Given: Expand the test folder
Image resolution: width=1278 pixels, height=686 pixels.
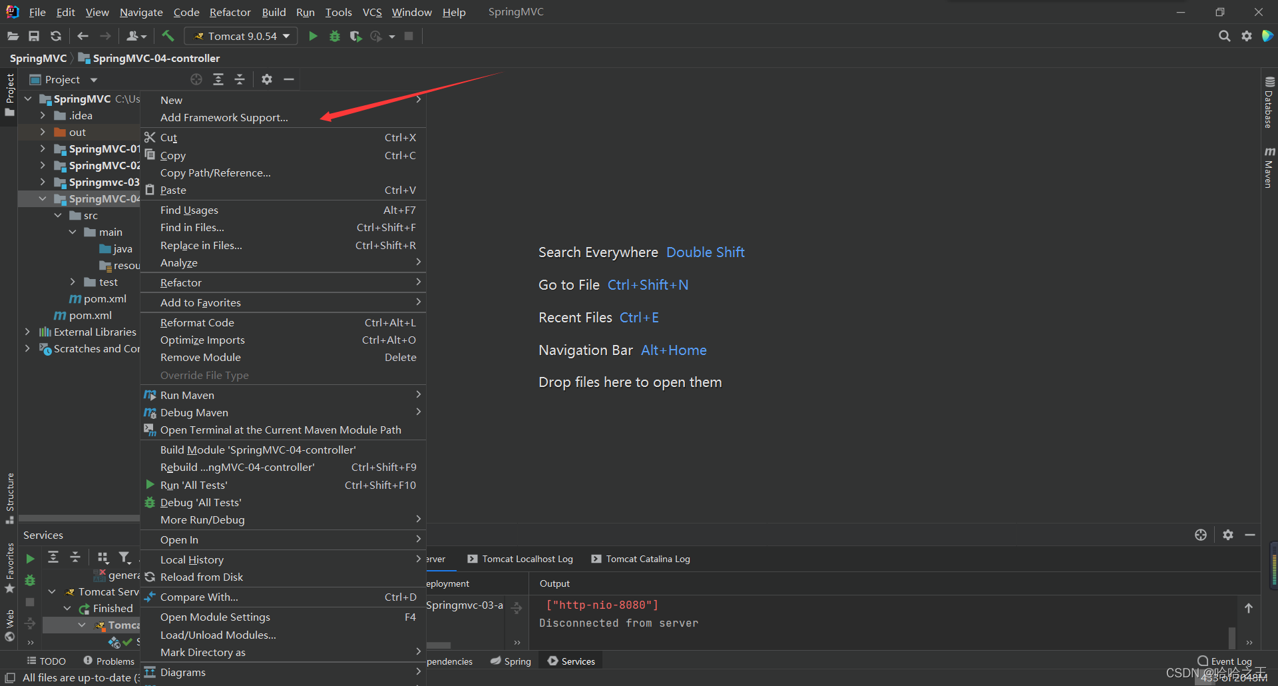Looking at the screenshot, I should [73, 282].
